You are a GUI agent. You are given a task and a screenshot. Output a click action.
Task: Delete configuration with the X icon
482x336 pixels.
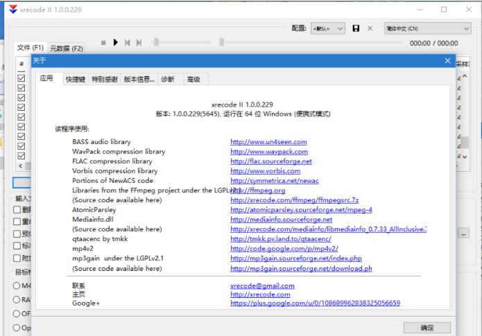370,28
